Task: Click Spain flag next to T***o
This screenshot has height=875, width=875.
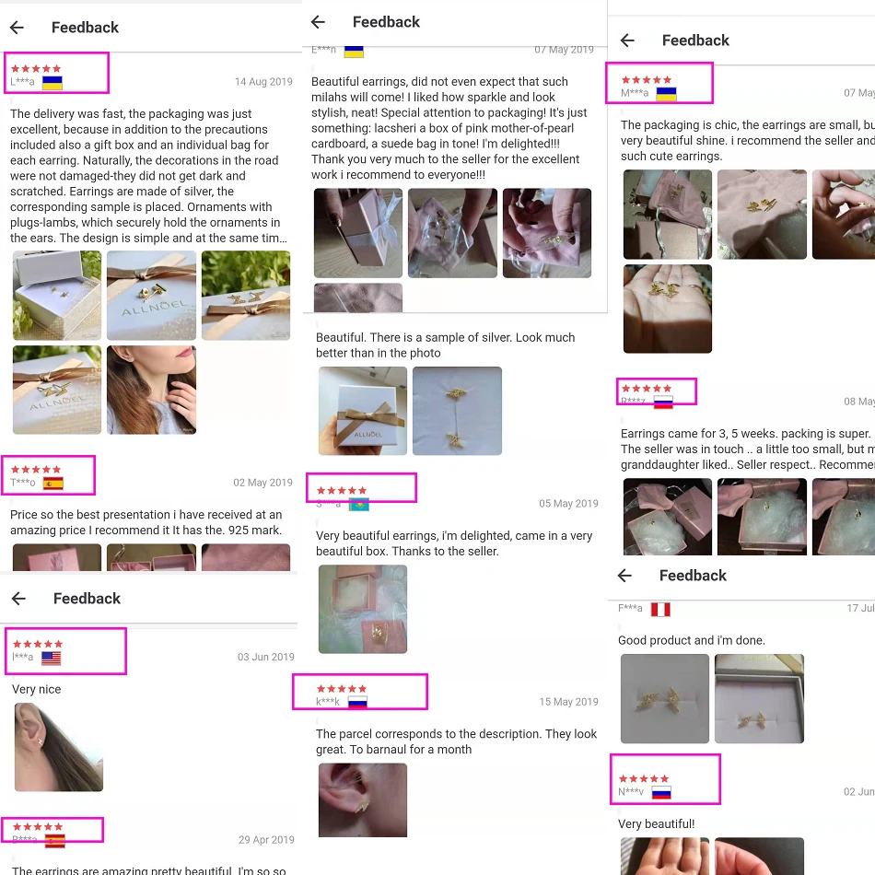Action: pyautogui.click(x=53, y=484)
